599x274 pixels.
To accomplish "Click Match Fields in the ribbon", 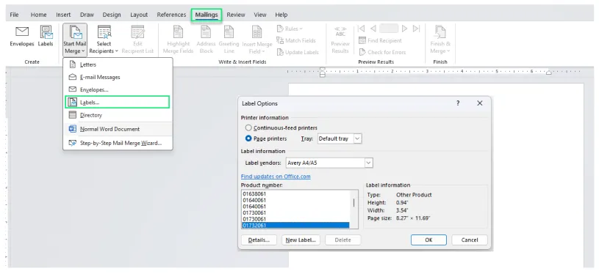I will [x=295, y=40].
